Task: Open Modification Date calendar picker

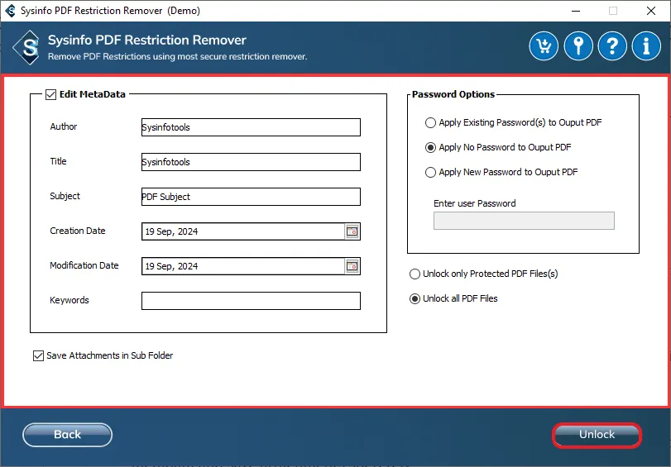Action: coord(352,266)
